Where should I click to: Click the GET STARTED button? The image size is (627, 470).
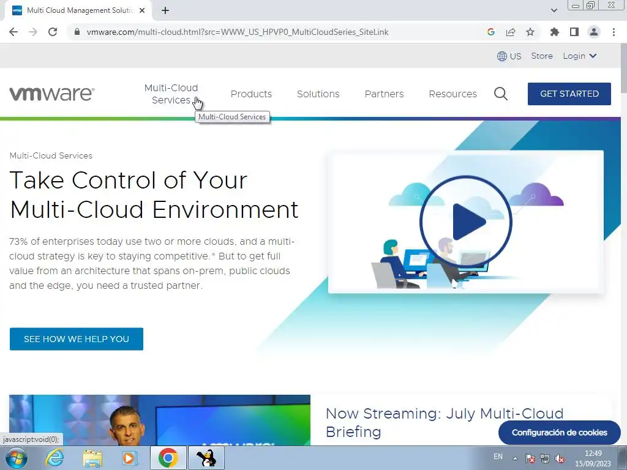pos(569,94)
